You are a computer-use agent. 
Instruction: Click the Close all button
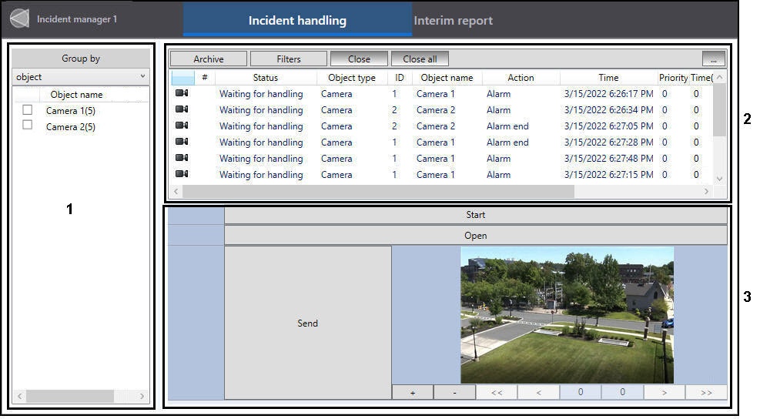[420, 59]
